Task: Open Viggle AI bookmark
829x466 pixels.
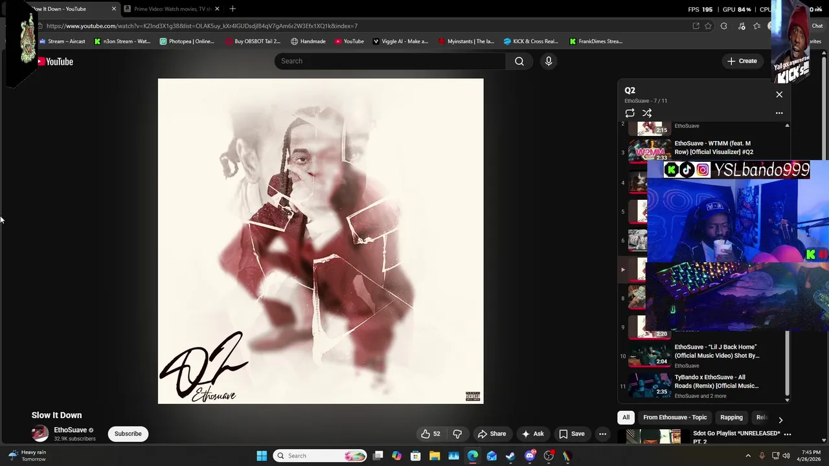Action: click(400, 41)
